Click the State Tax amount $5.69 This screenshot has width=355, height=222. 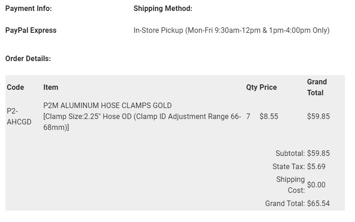(x=316, y=166)
